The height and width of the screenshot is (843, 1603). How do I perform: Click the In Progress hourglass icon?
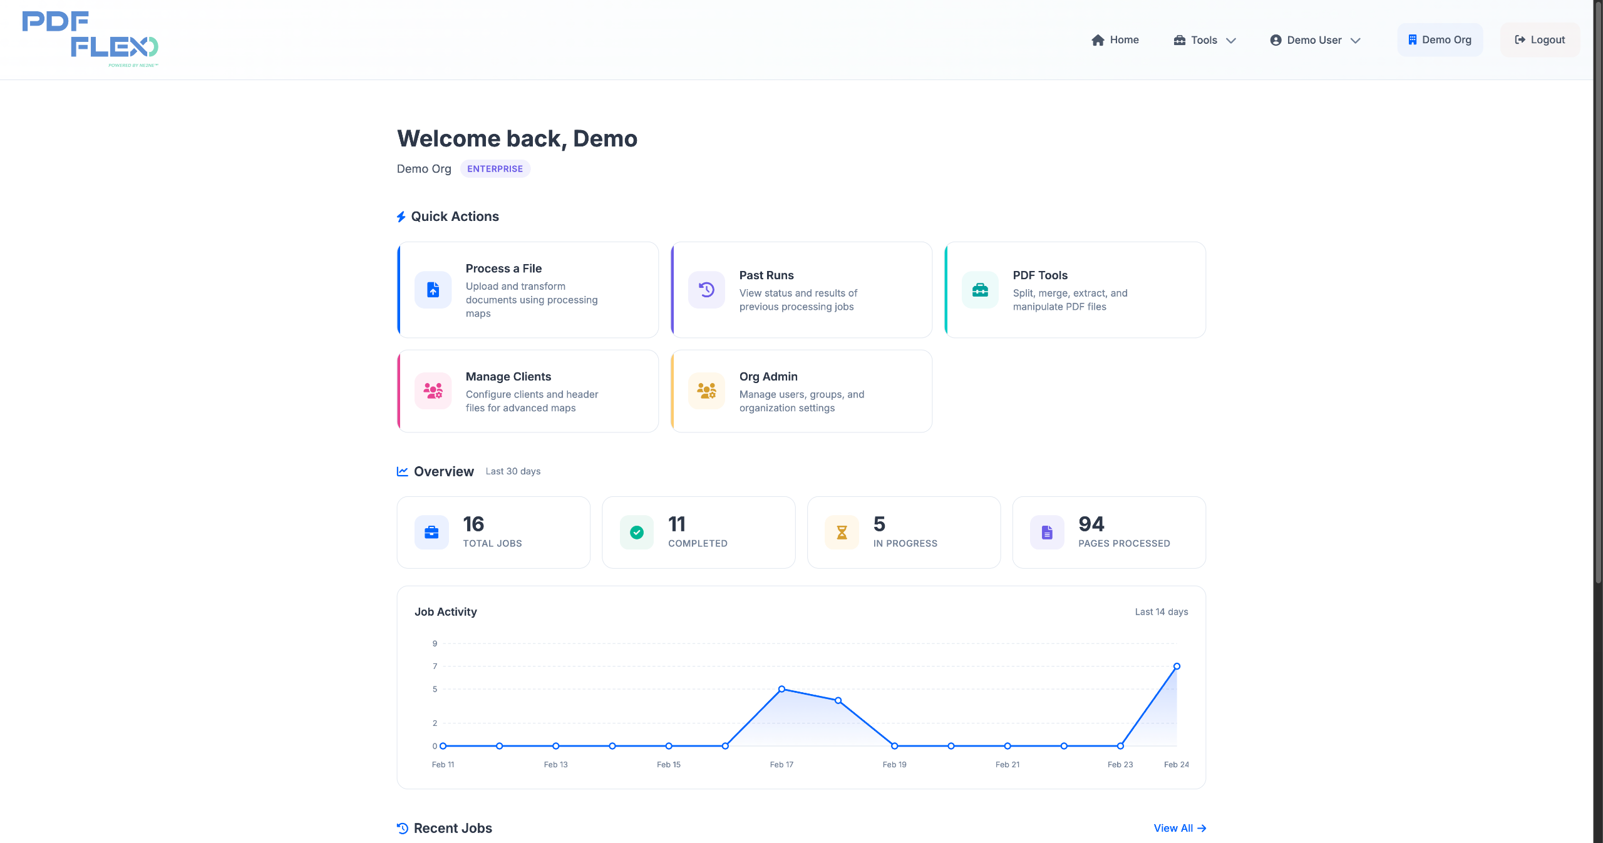[842, 533]
